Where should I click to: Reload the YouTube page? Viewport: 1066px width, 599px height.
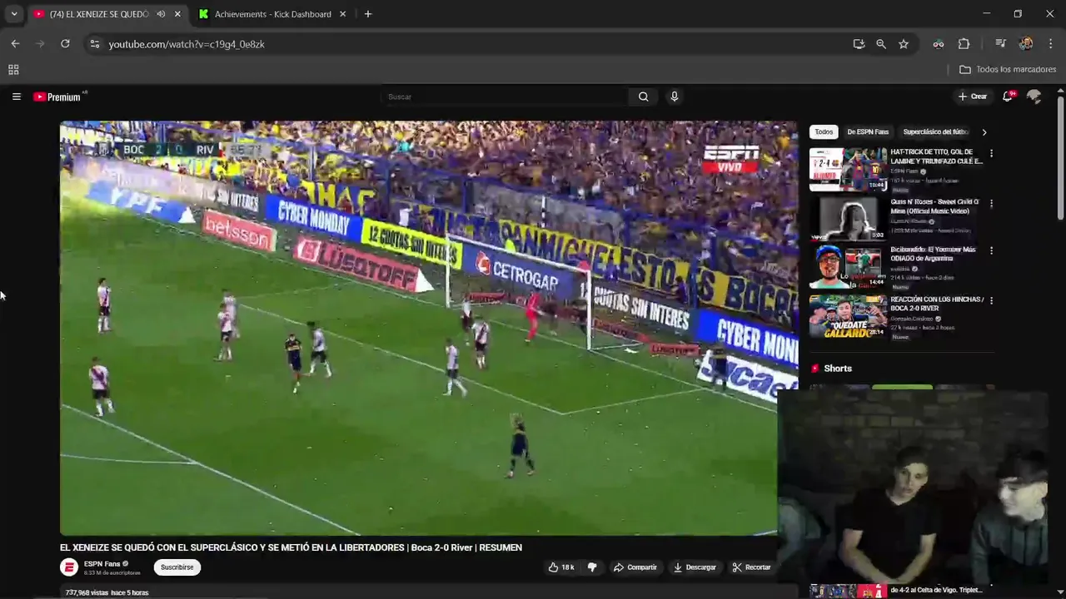65,44
